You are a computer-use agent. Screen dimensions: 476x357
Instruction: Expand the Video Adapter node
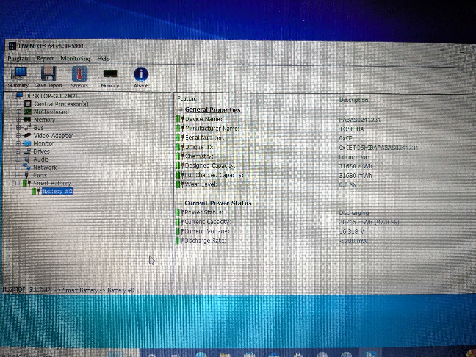18,135
